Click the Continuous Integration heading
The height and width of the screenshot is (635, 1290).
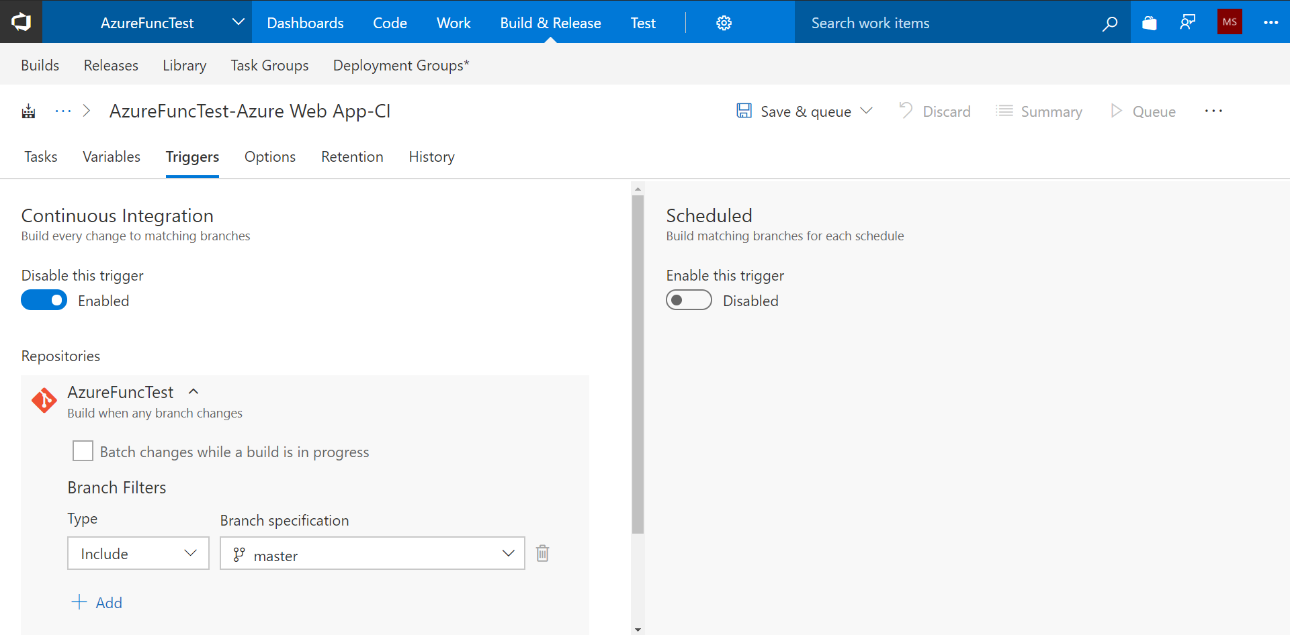point(118,215)
